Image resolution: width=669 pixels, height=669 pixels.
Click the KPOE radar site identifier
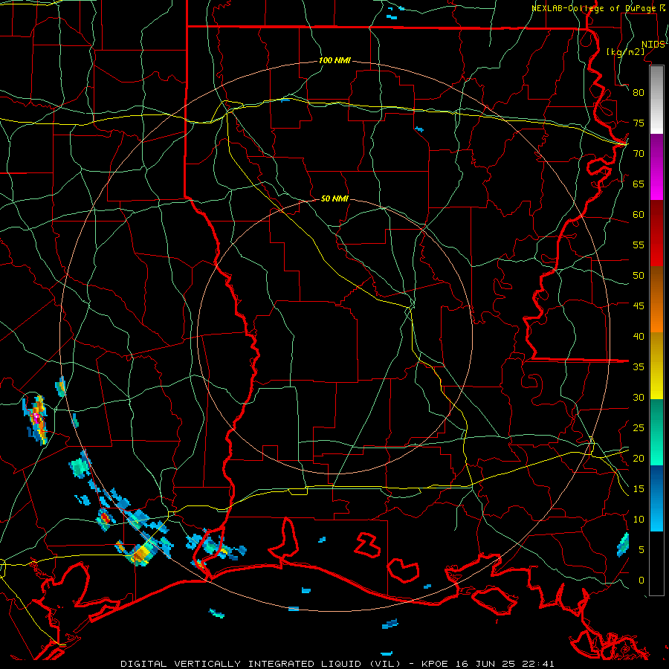[435, 664]
